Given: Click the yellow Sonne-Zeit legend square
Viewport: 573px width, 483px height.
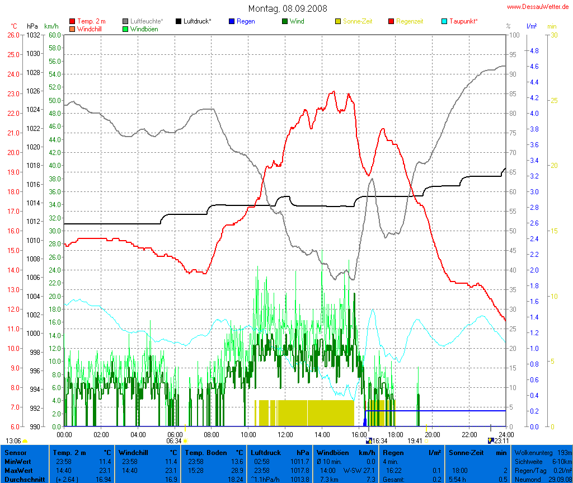Looking at the screenshot, I should (x=338, y=21).
